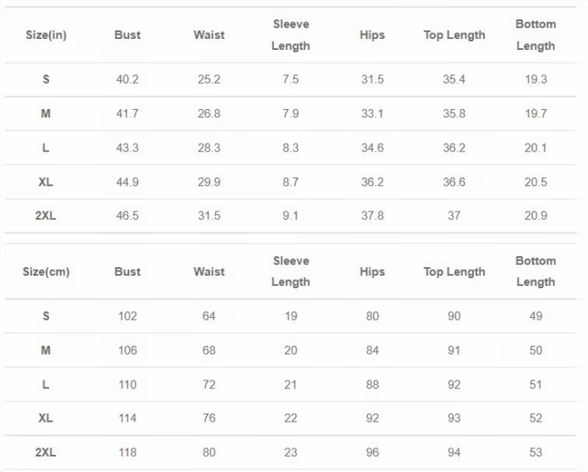Viewport: 588px width, 472px height.
Task: Click top length value 91
Action: pos(454,350)
